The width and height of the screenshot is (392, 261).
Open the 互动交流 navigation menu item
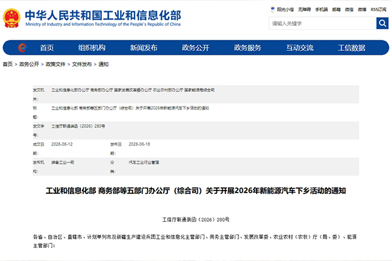pyautogui.click(x=300, y=48)
